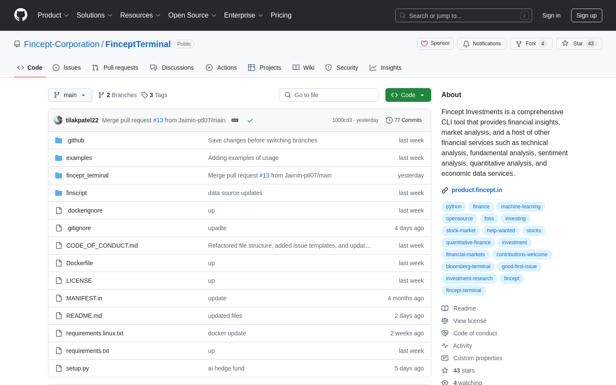Viewport: 616px width, 385px height.
Task: Open the Insights tab
Action: 385,68
